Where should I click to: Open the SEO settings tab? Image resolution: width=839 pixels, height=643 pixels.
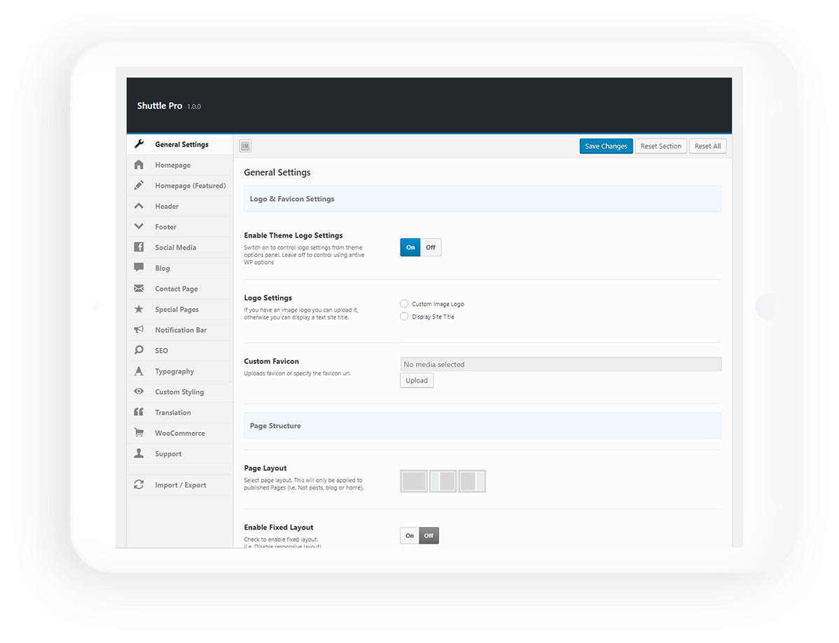[x=161, y=350]
